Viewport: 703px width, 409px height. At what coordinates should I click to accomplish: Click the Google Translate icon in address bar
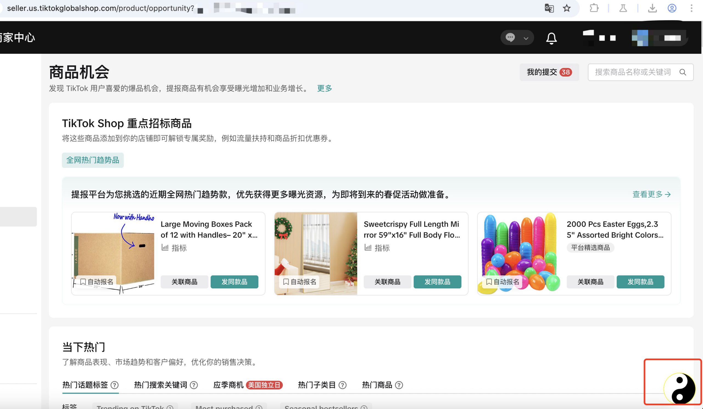pos(549,8)
